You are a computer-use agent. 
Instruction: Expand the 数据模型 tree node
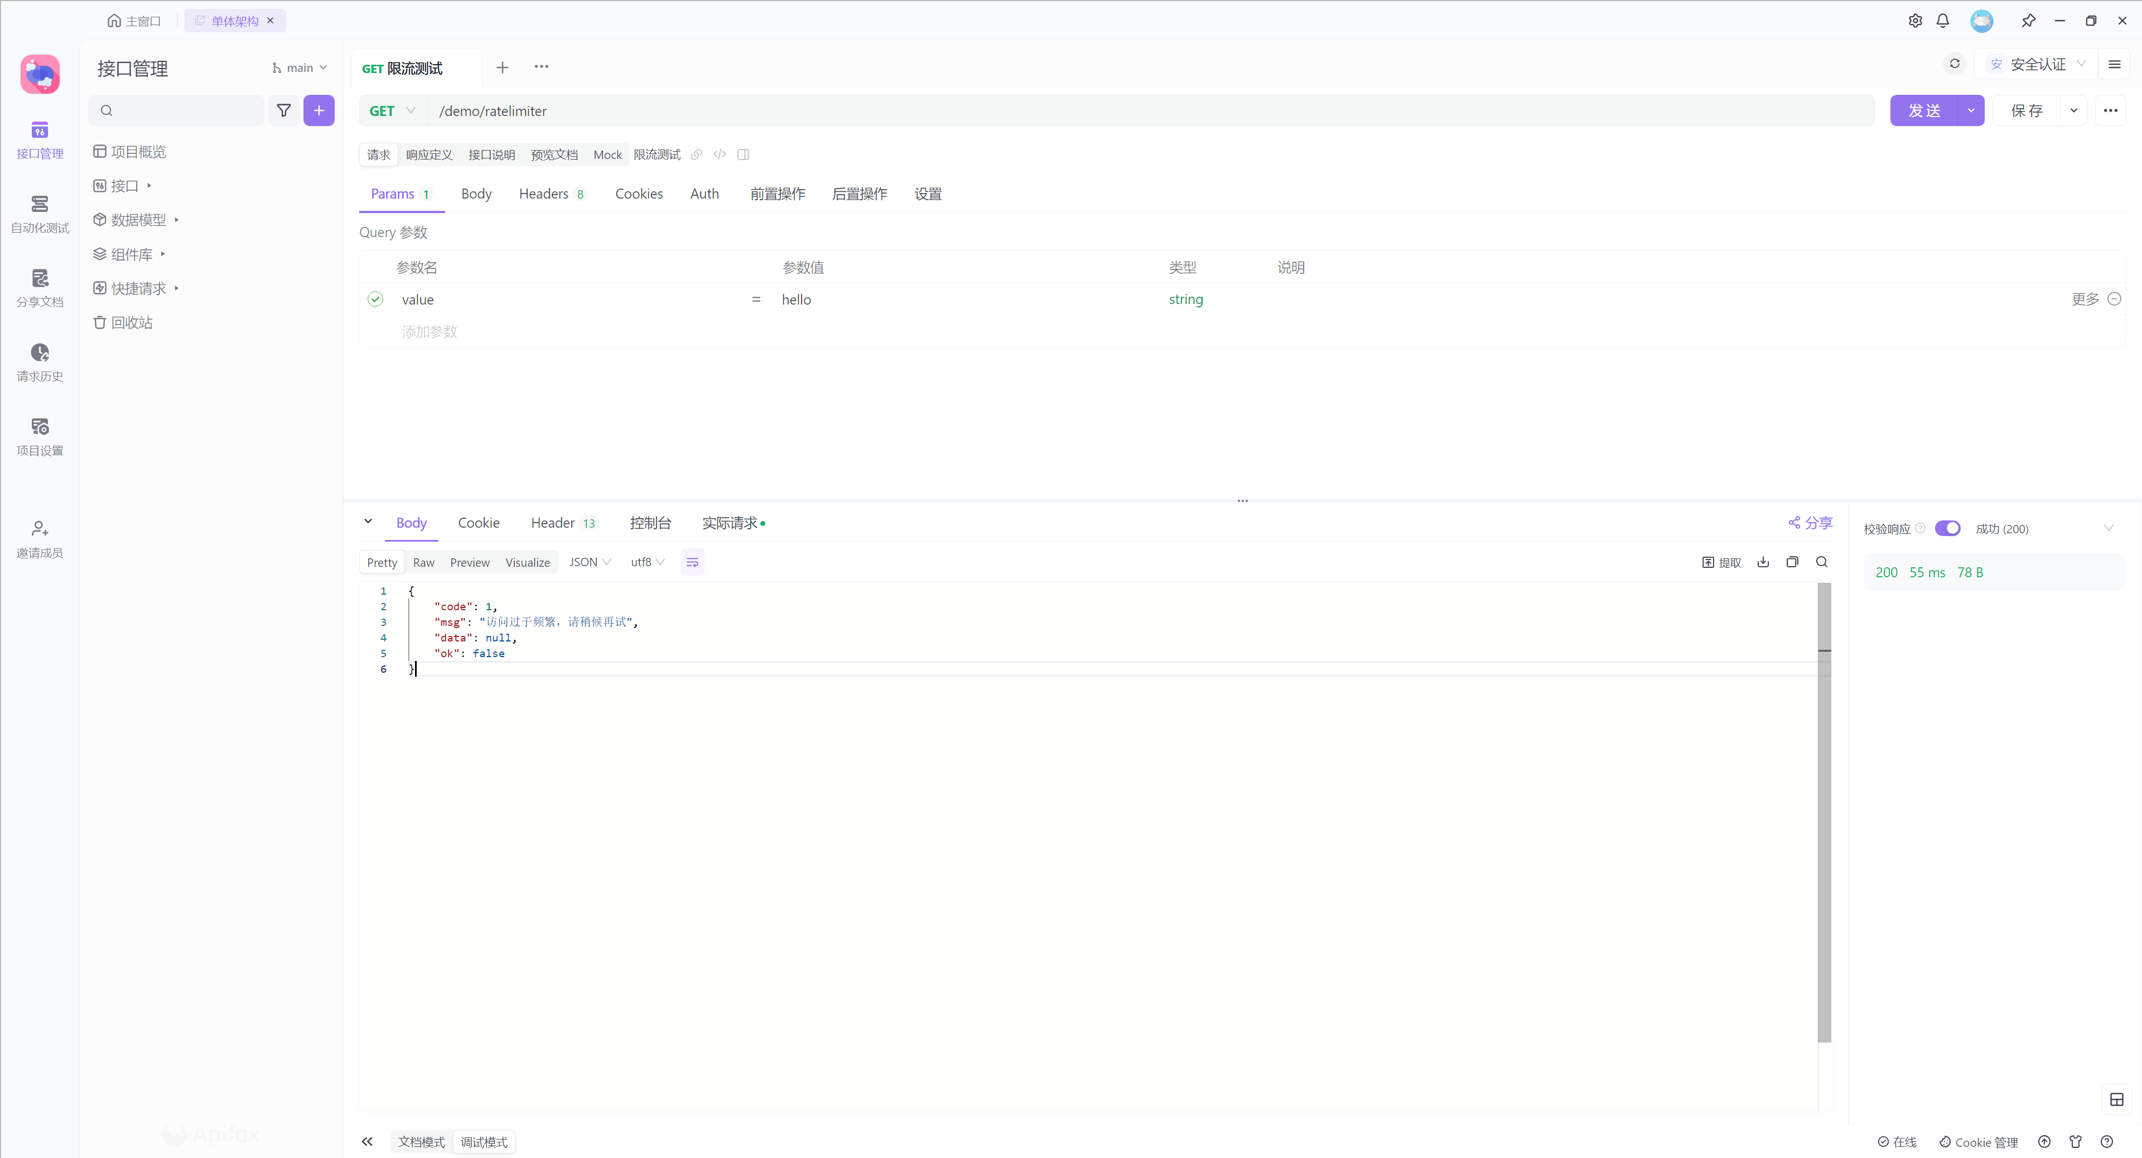point(176,220)
